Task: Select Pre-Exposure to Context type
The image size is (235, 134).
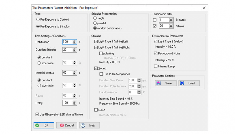Action: pyautogui.click(x=38, y=20)
